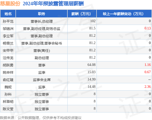Select the name 陈文莹
The height and width of the screenshot is (120, 152).
click(x=8, y=109)
